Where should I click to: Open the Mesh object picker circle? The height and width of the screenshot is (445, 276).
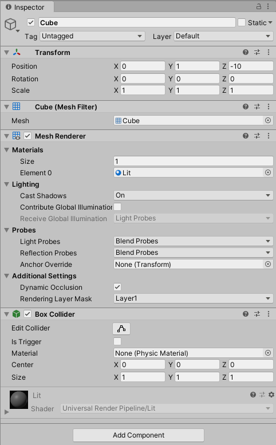click(x=268, y=120)
